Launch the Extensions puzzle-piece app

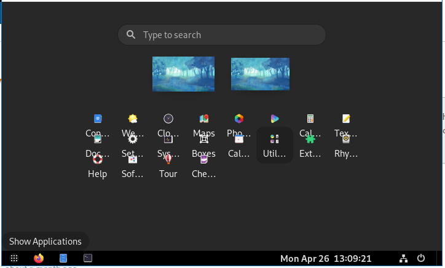310,139
